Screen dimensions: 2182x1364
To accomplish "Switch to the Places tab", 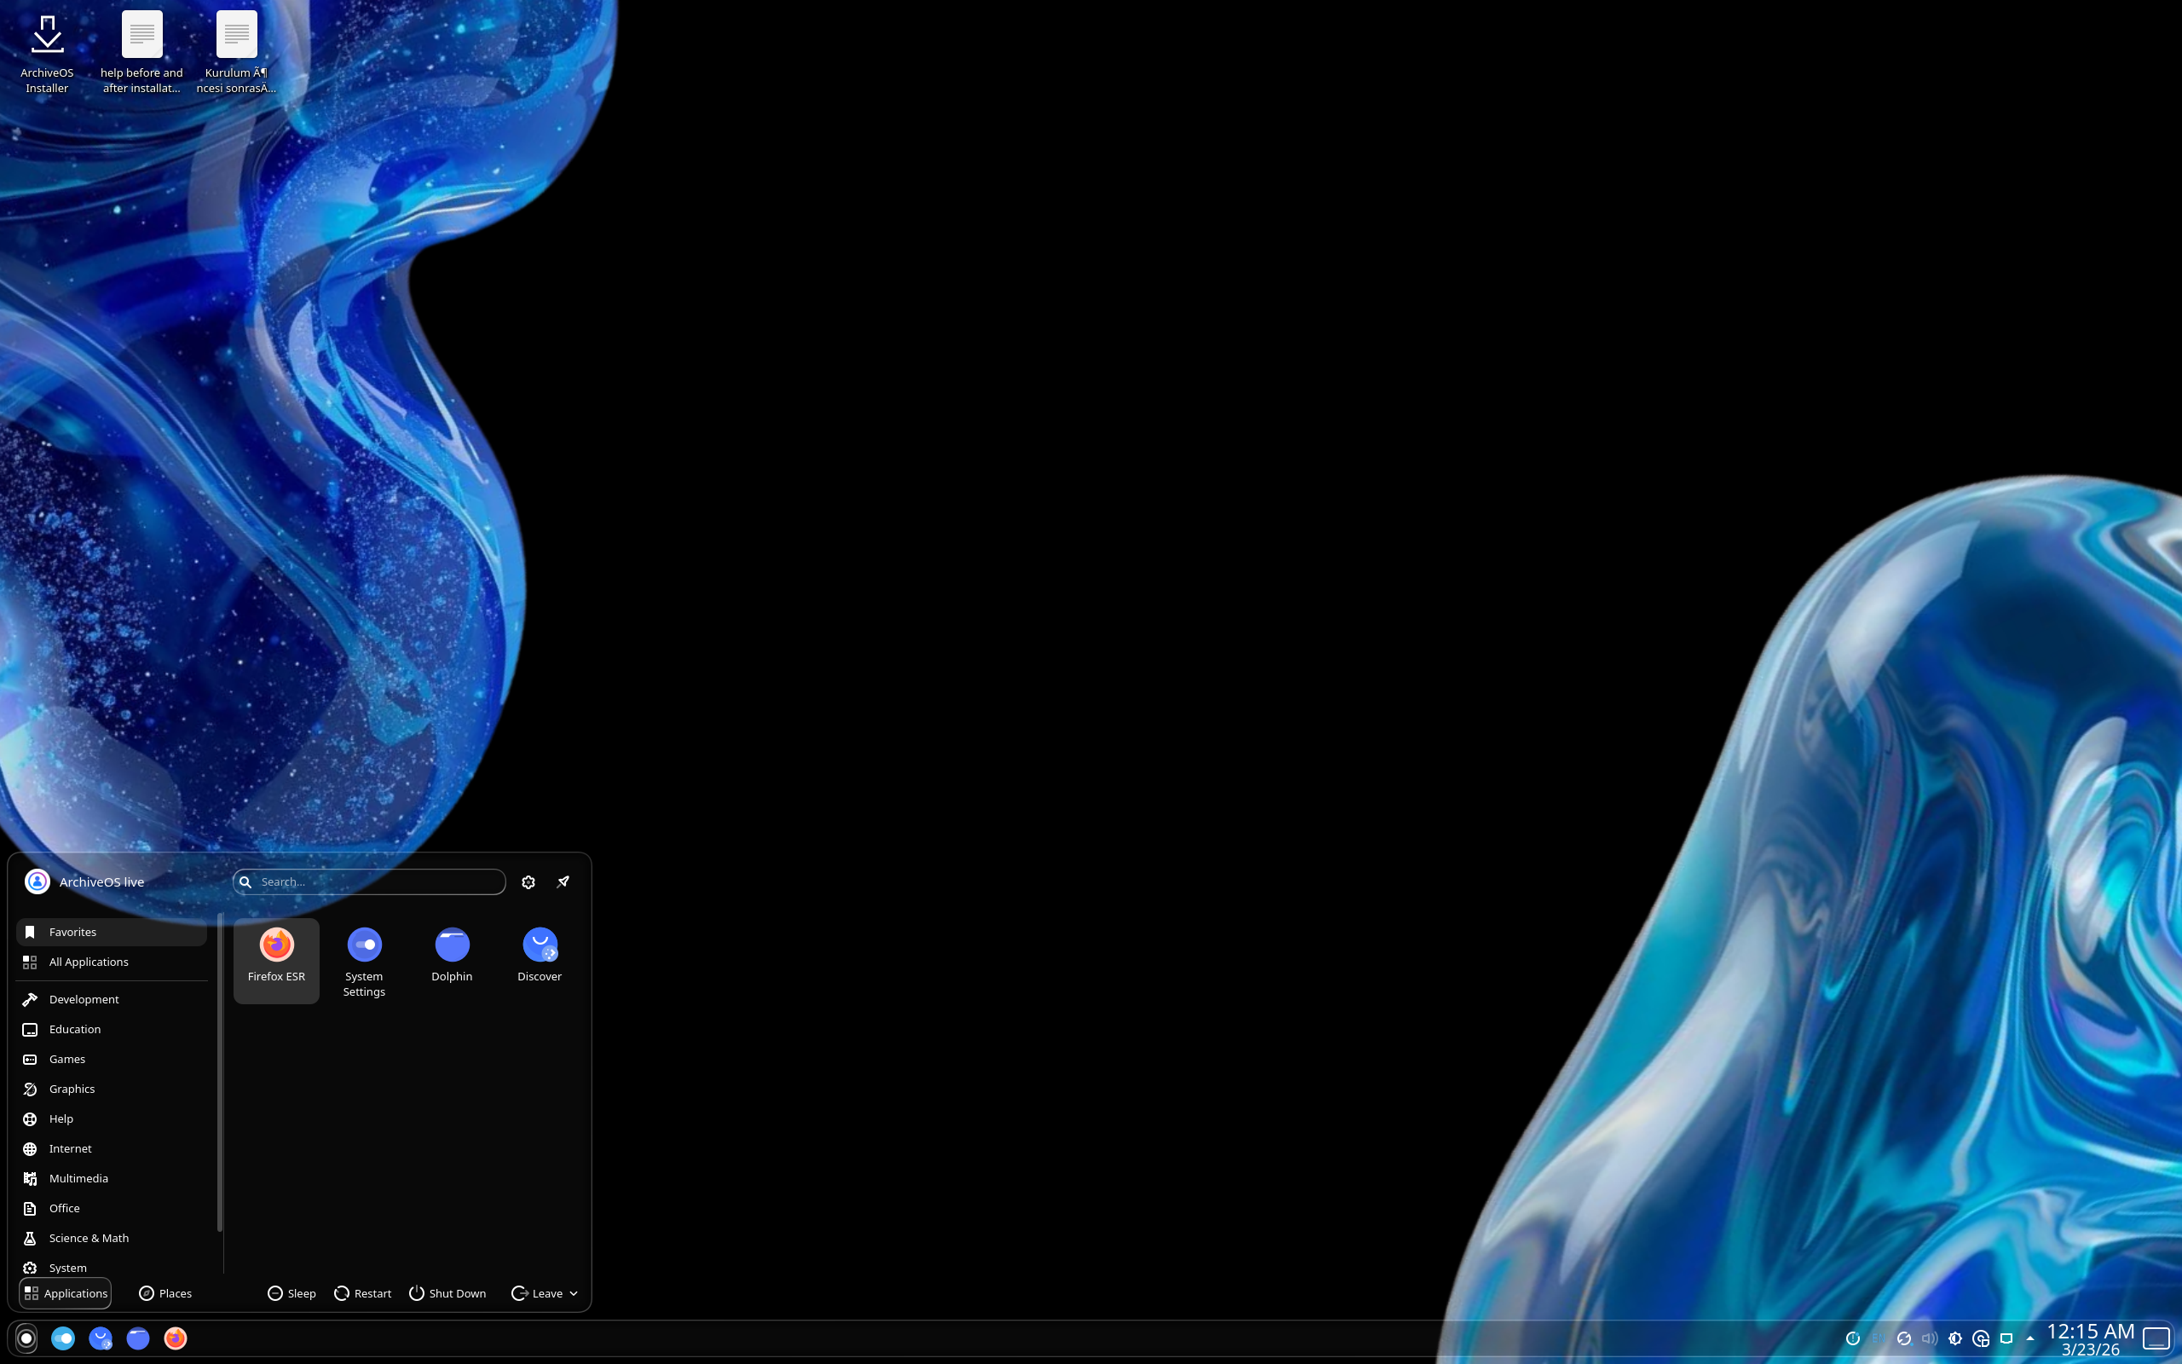I will click(165, 1292).
